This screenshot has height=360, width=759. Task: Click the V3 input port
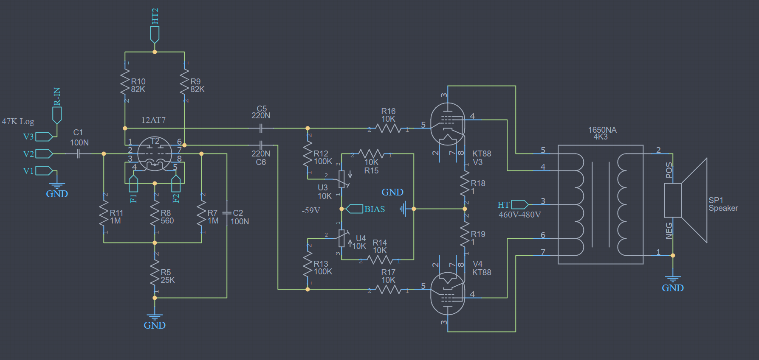44,137
